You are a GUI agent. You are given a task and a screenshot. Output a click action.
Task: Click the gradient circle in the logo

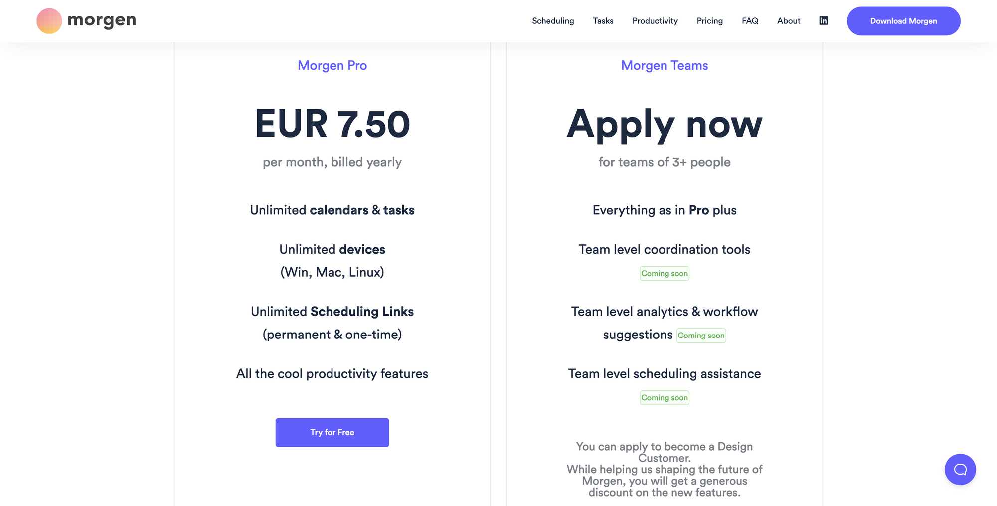(48, 20)
